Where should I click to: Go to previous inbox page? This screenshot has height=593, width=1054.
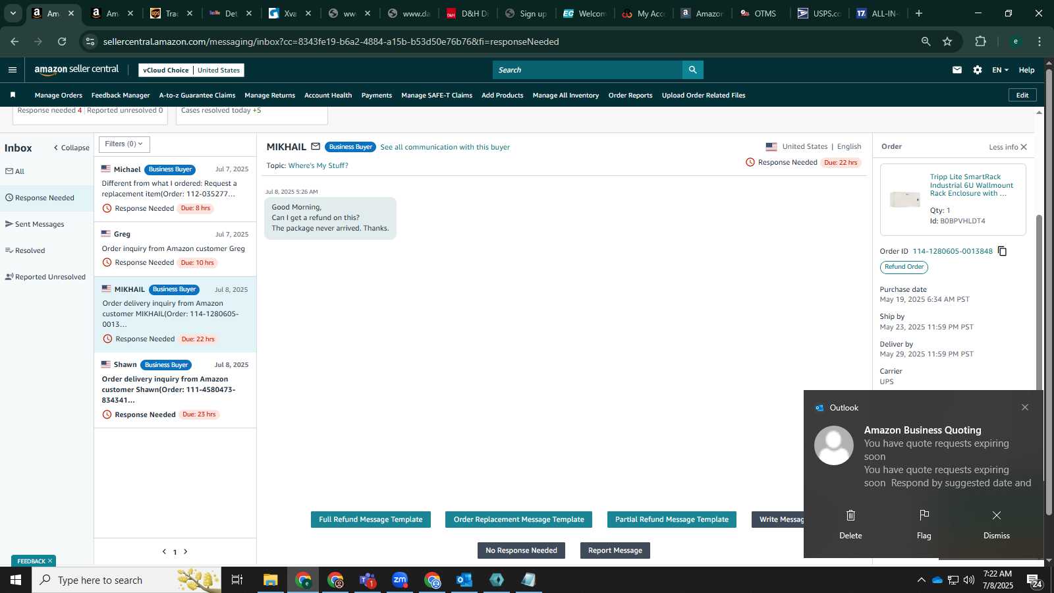[164, 551]
